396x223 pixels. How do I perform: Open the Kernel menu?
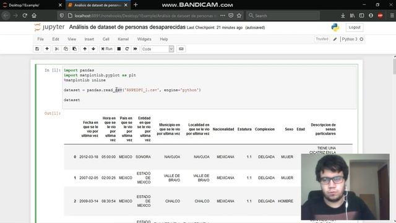pos(123,39)
